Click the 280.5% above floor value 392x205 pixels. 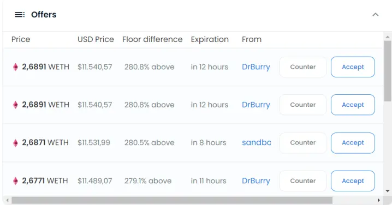tap(149, 143)
